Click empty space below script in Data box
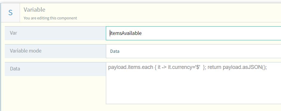Viewport: 281px width, 111px height. (193, 88)
